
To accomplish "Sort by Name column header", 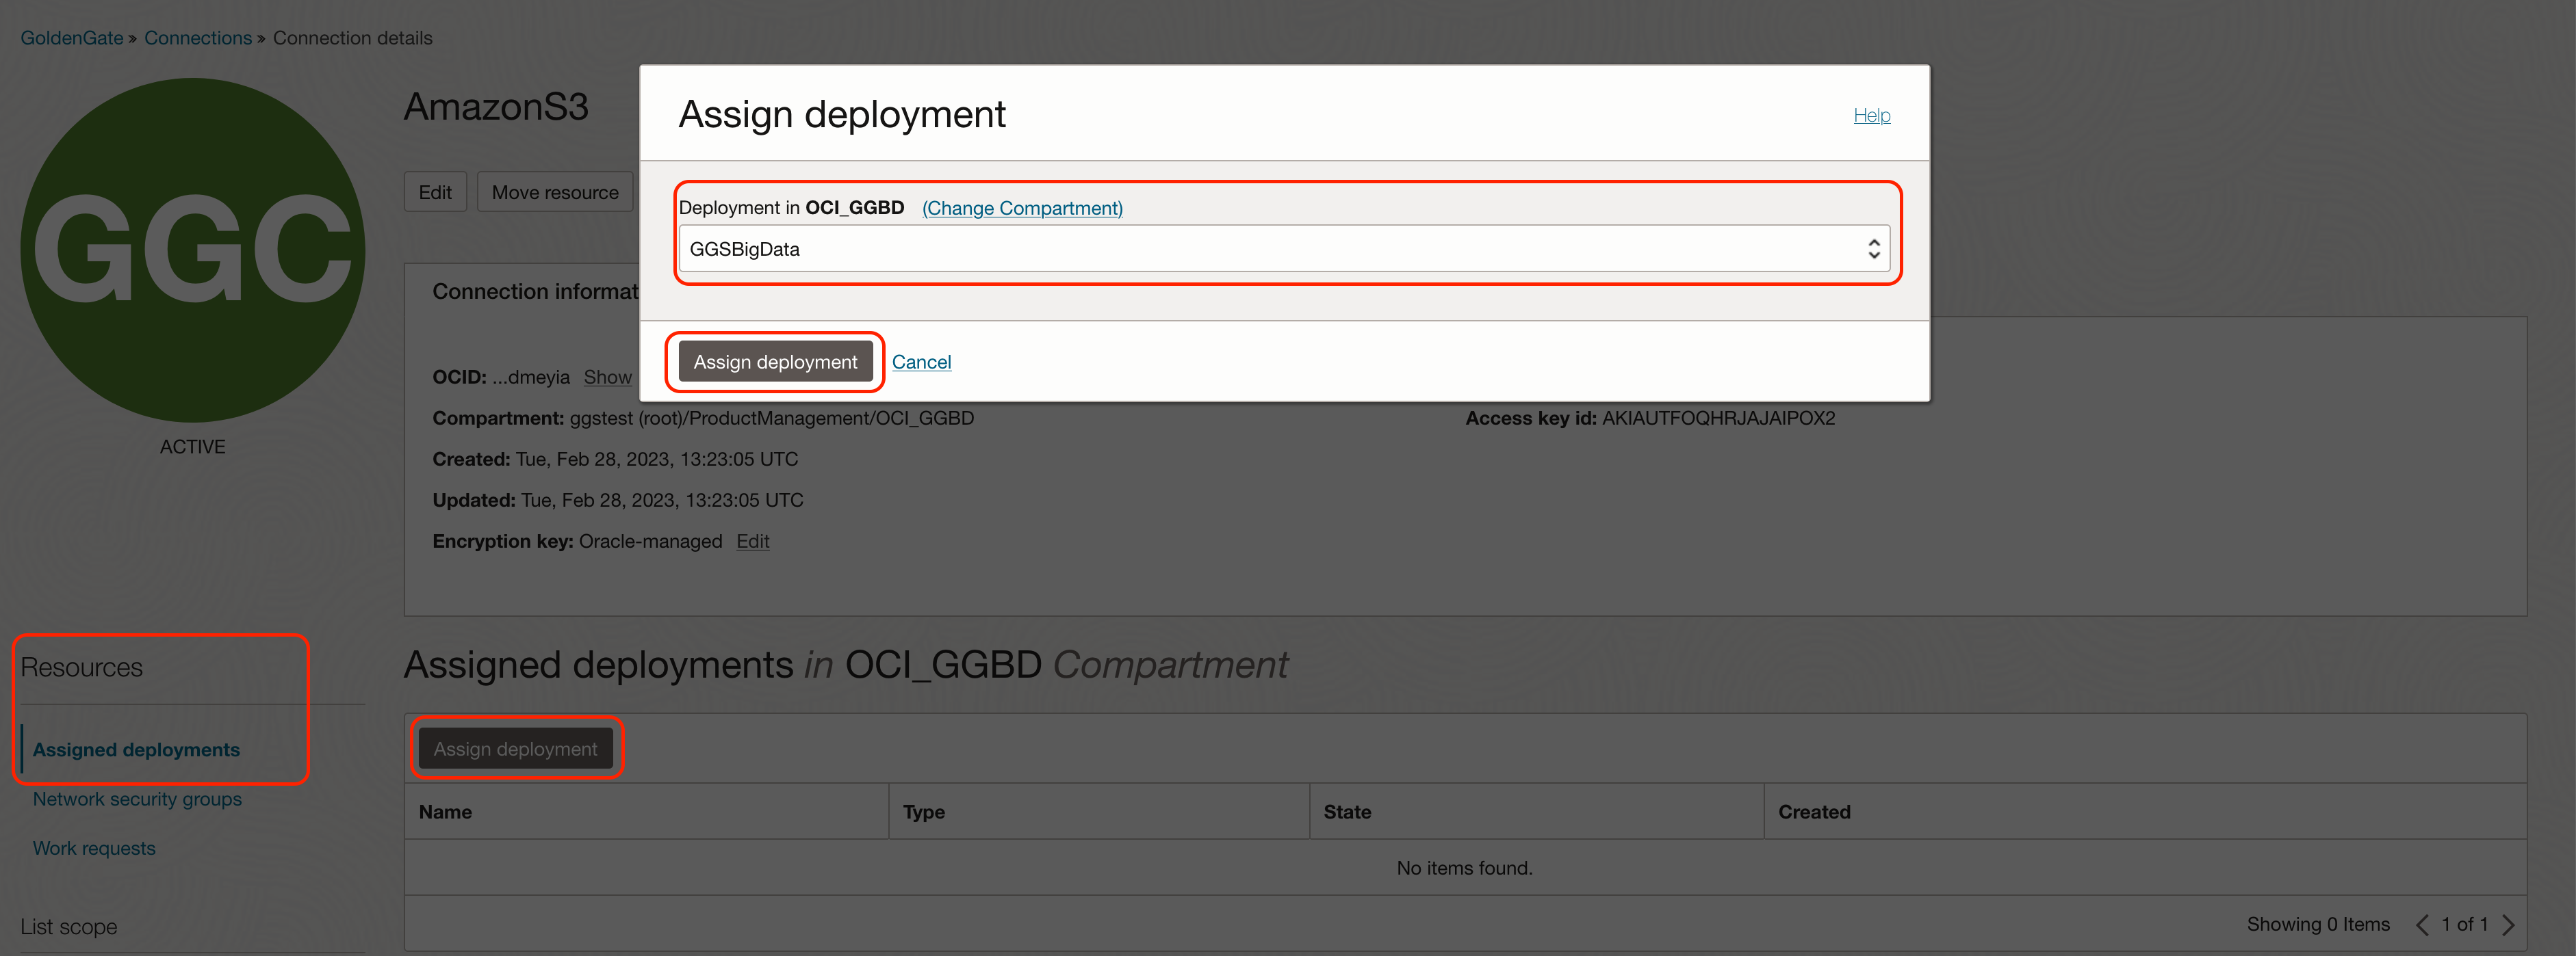I will coord(445,812).
